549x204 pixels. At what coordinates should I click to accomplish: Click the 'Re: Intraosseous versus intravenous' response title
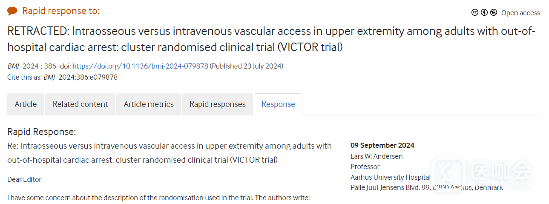coord(170,153)
